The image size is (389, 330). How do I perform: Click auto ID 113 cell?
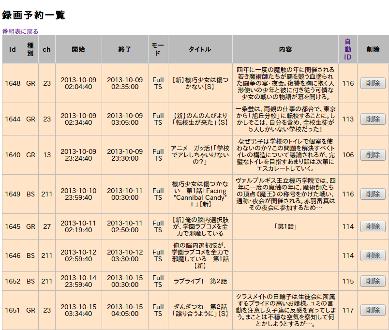tap(348, 119)
